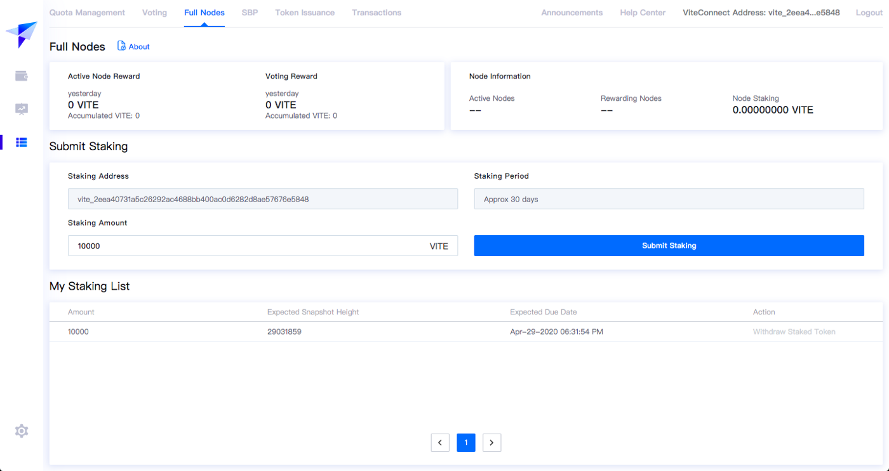Viewport: 889px width, 471px height.
Task: Click the About document icon
Action: click(x=121, y=46)
